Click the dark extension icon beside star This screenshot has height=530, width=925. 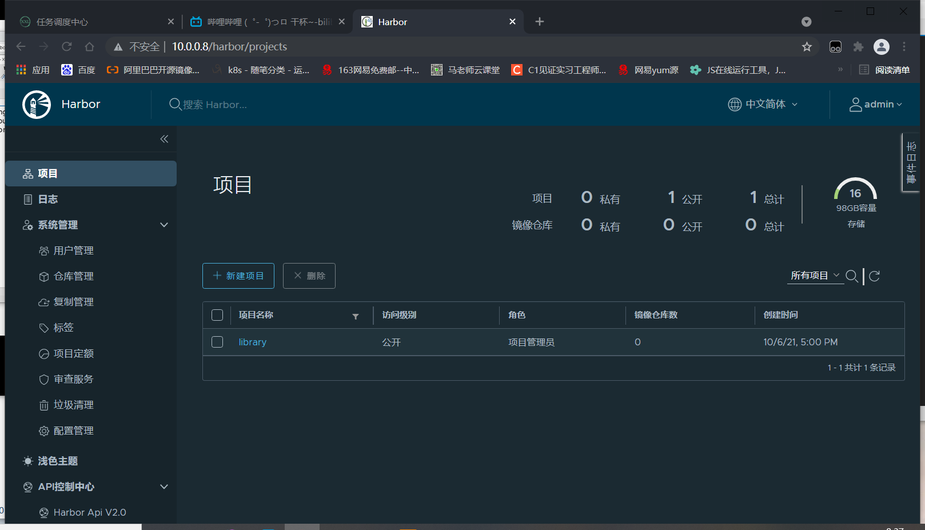point(836,47)
